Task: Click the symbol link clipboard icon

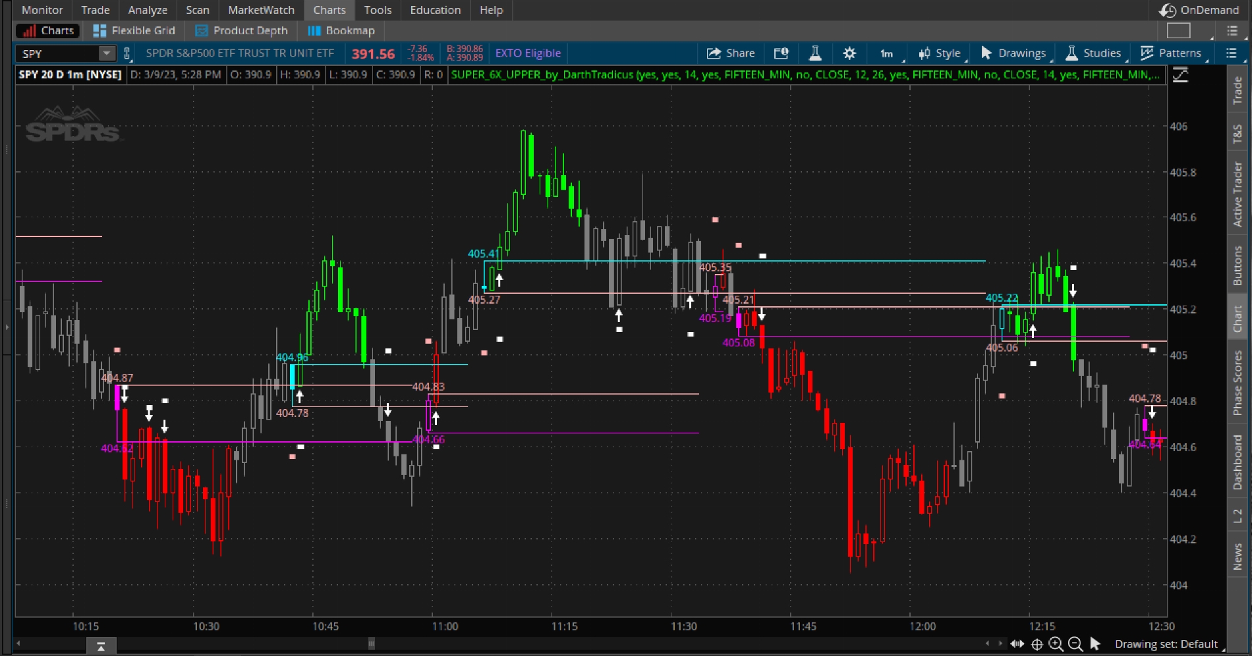Action: pos(127,53)
